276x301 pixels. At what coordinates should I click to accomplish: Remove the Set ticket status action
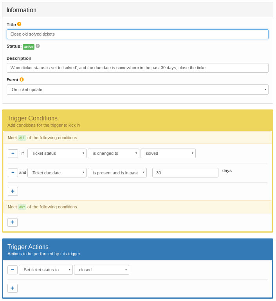13,270
